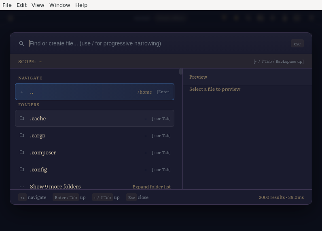This screenshot has width=322, height=231.
Task: Click the 'Select a file to preview' text
Action: [x=214, y=89]
